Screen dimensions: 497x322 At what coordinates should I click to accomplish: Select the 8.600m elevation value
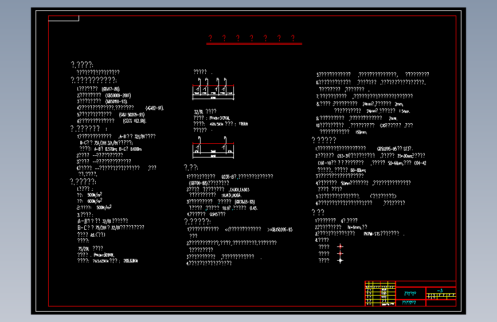coord(136,149)
